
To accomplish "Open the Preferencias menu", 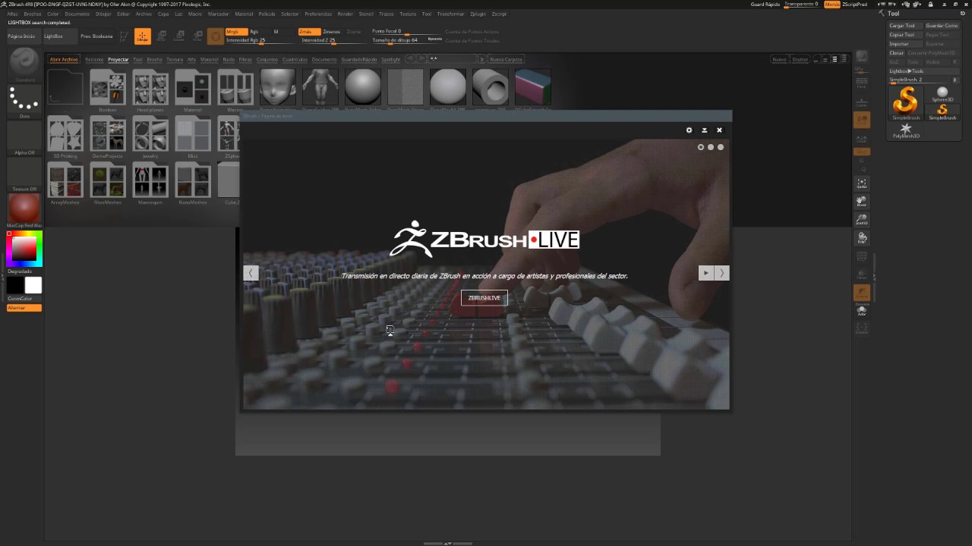I will tap(318, 14).
